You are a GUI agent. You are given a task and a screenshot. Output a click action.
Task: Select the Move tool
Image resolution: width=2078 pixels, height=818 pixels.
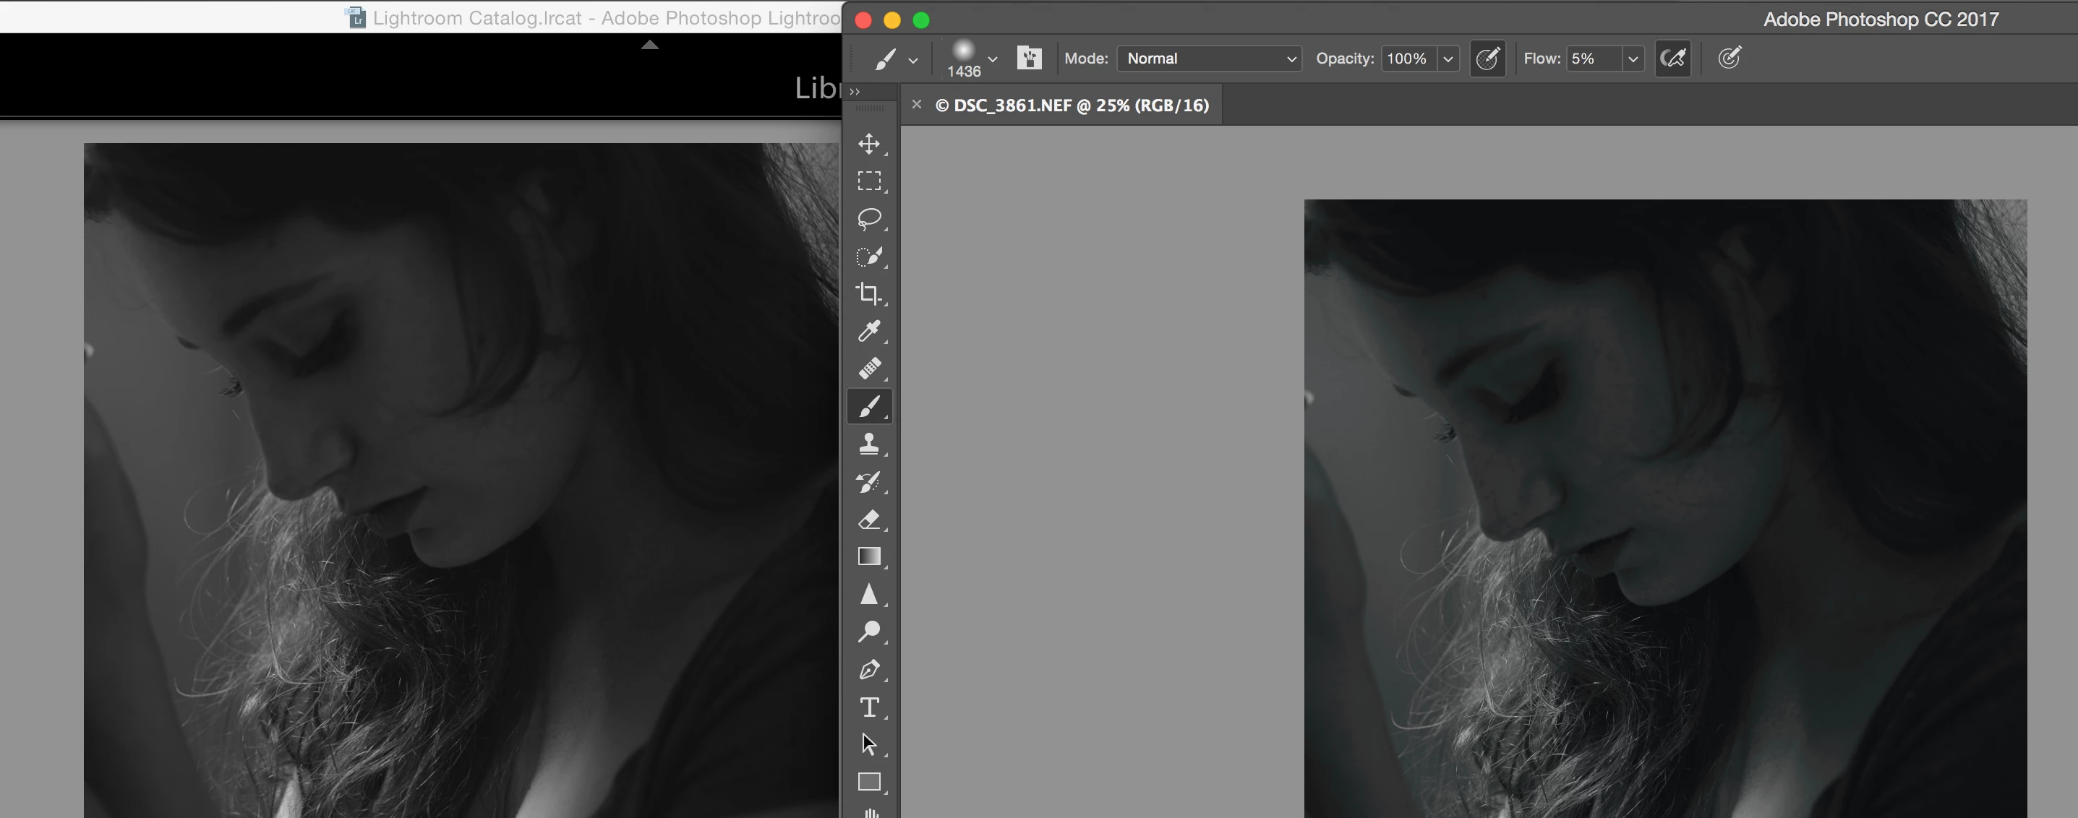coord(869,144)
